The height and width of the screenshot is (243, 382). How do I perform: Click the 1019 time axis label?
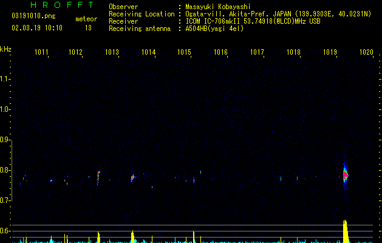pos(330,52)
